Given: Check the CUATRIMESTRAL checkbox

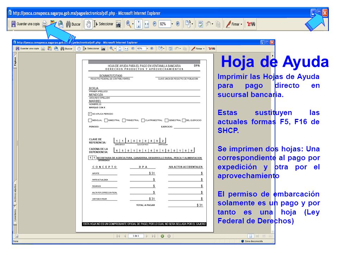Looking at the screenshot, I should tap(143, 120).
